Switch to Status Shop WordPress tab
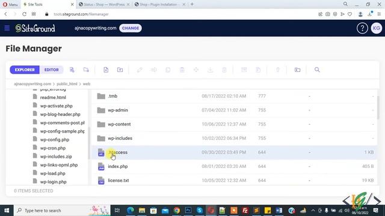The height and width of the screenshot is (216, 385). (104, 4)
